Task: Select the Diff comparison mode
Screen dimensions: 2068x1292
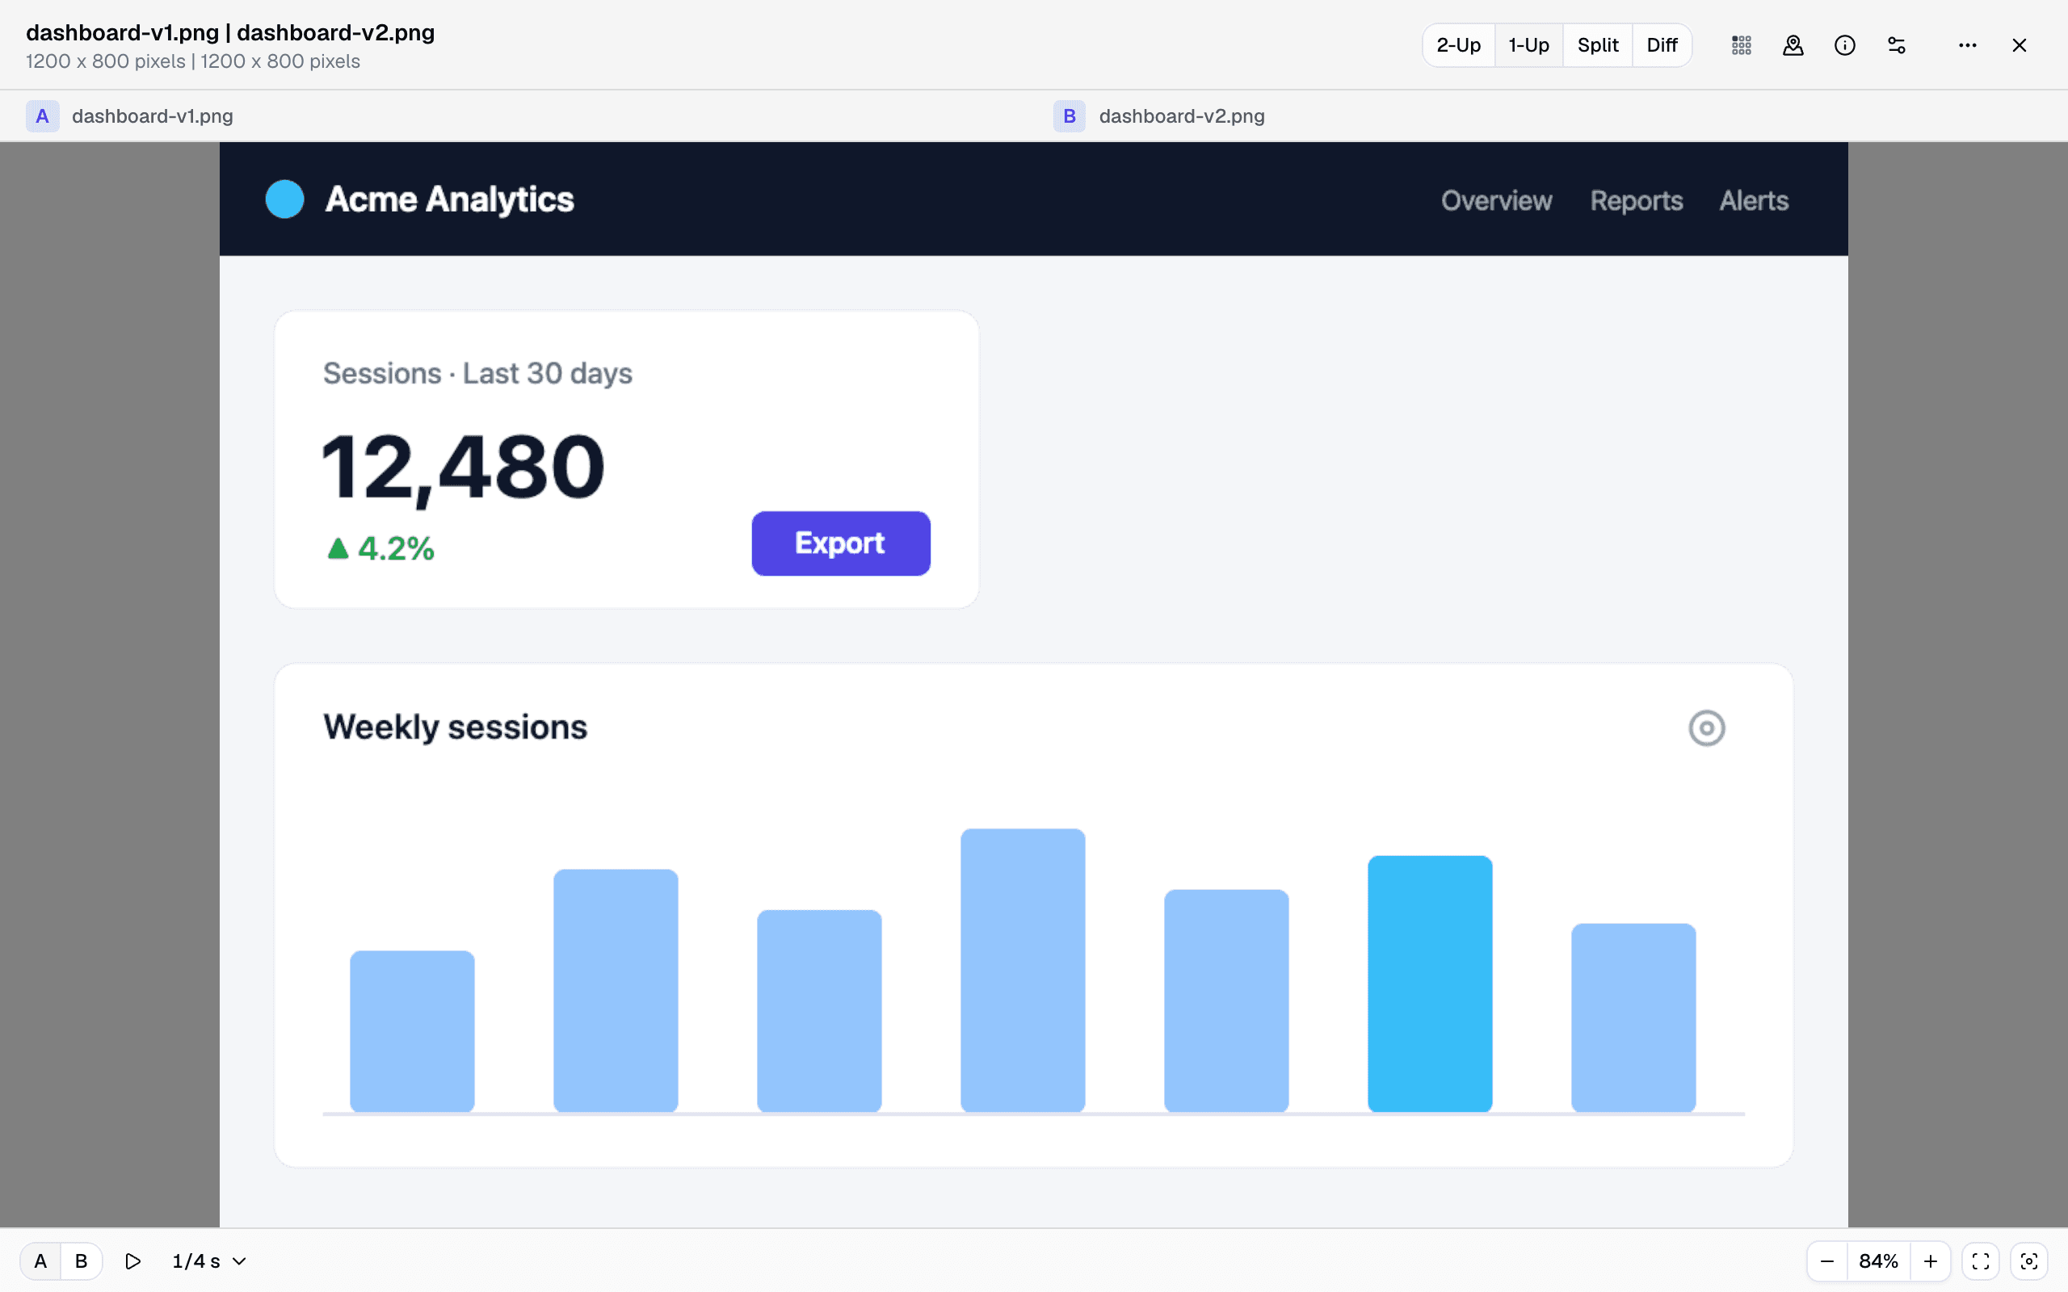Action: tap(1661, 45)
